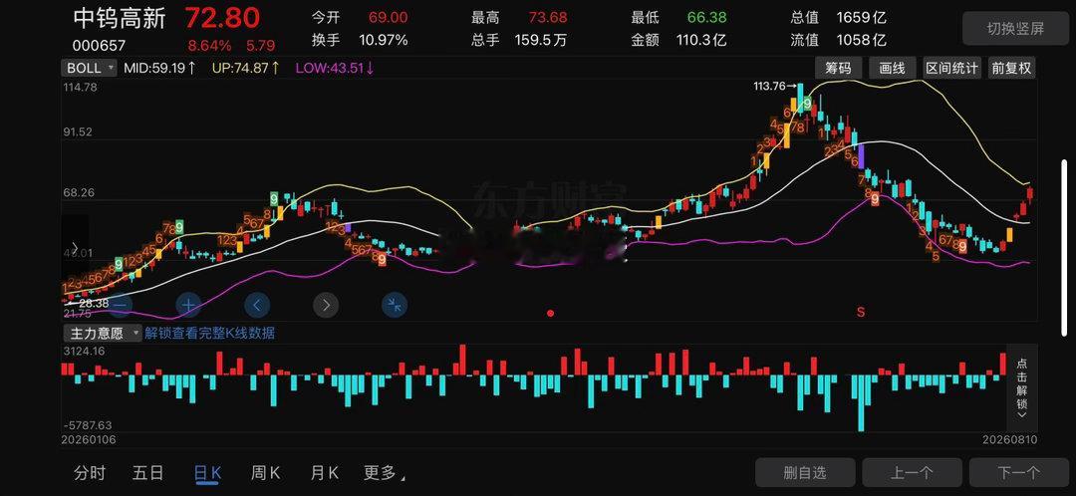
Task: Click the 113.76 peak price annotation
Action: (774, 87)
